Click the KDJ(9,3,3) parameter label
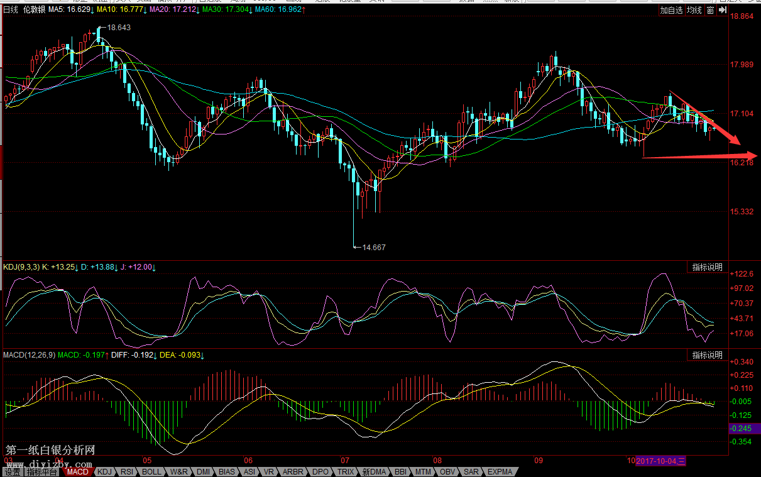761x477 pixels. pyautogui.click(x=22, y=267)
